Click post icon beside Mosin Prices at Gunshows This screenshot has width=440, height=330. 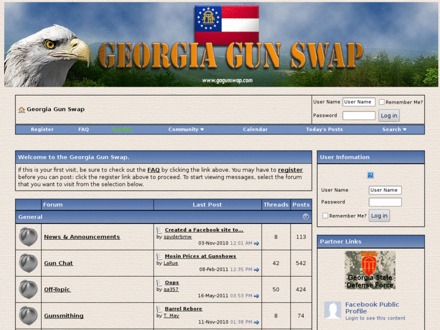[159, 256]
